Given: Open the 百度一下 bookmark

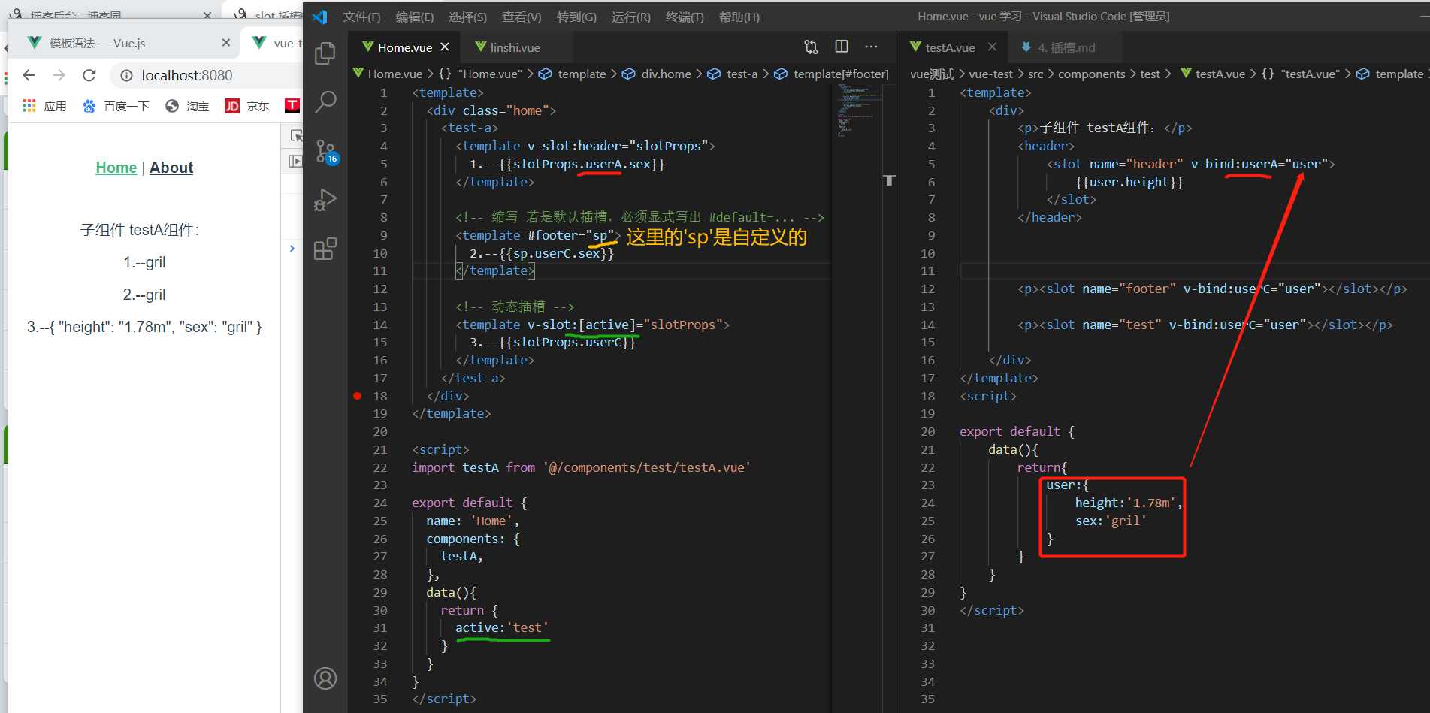Looking at the screenshot, I should point(116,106).
